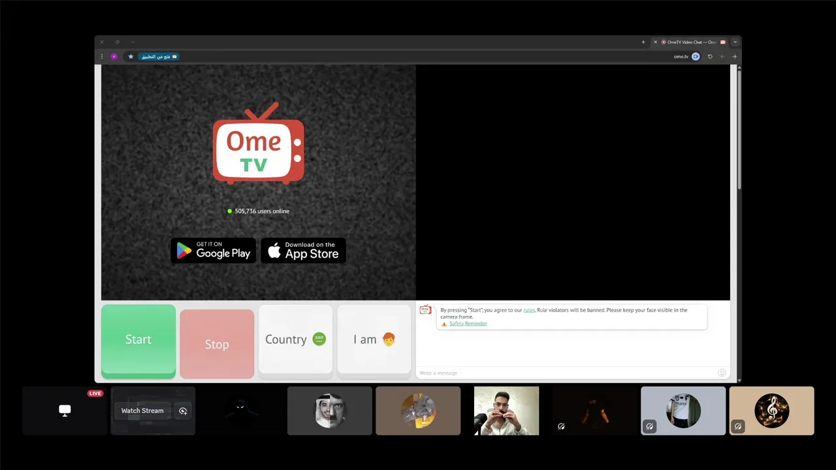Click the browser back arrow
Screen dimensions: 836x470
[x=722, y=57]
